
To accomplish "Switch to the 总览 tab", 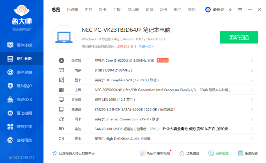I will pyautogui.click(x=56, y=10).
